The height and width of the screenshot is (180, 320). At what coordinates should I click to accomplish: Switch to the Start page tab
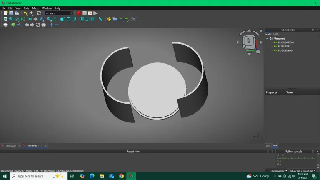click(10, 146)
